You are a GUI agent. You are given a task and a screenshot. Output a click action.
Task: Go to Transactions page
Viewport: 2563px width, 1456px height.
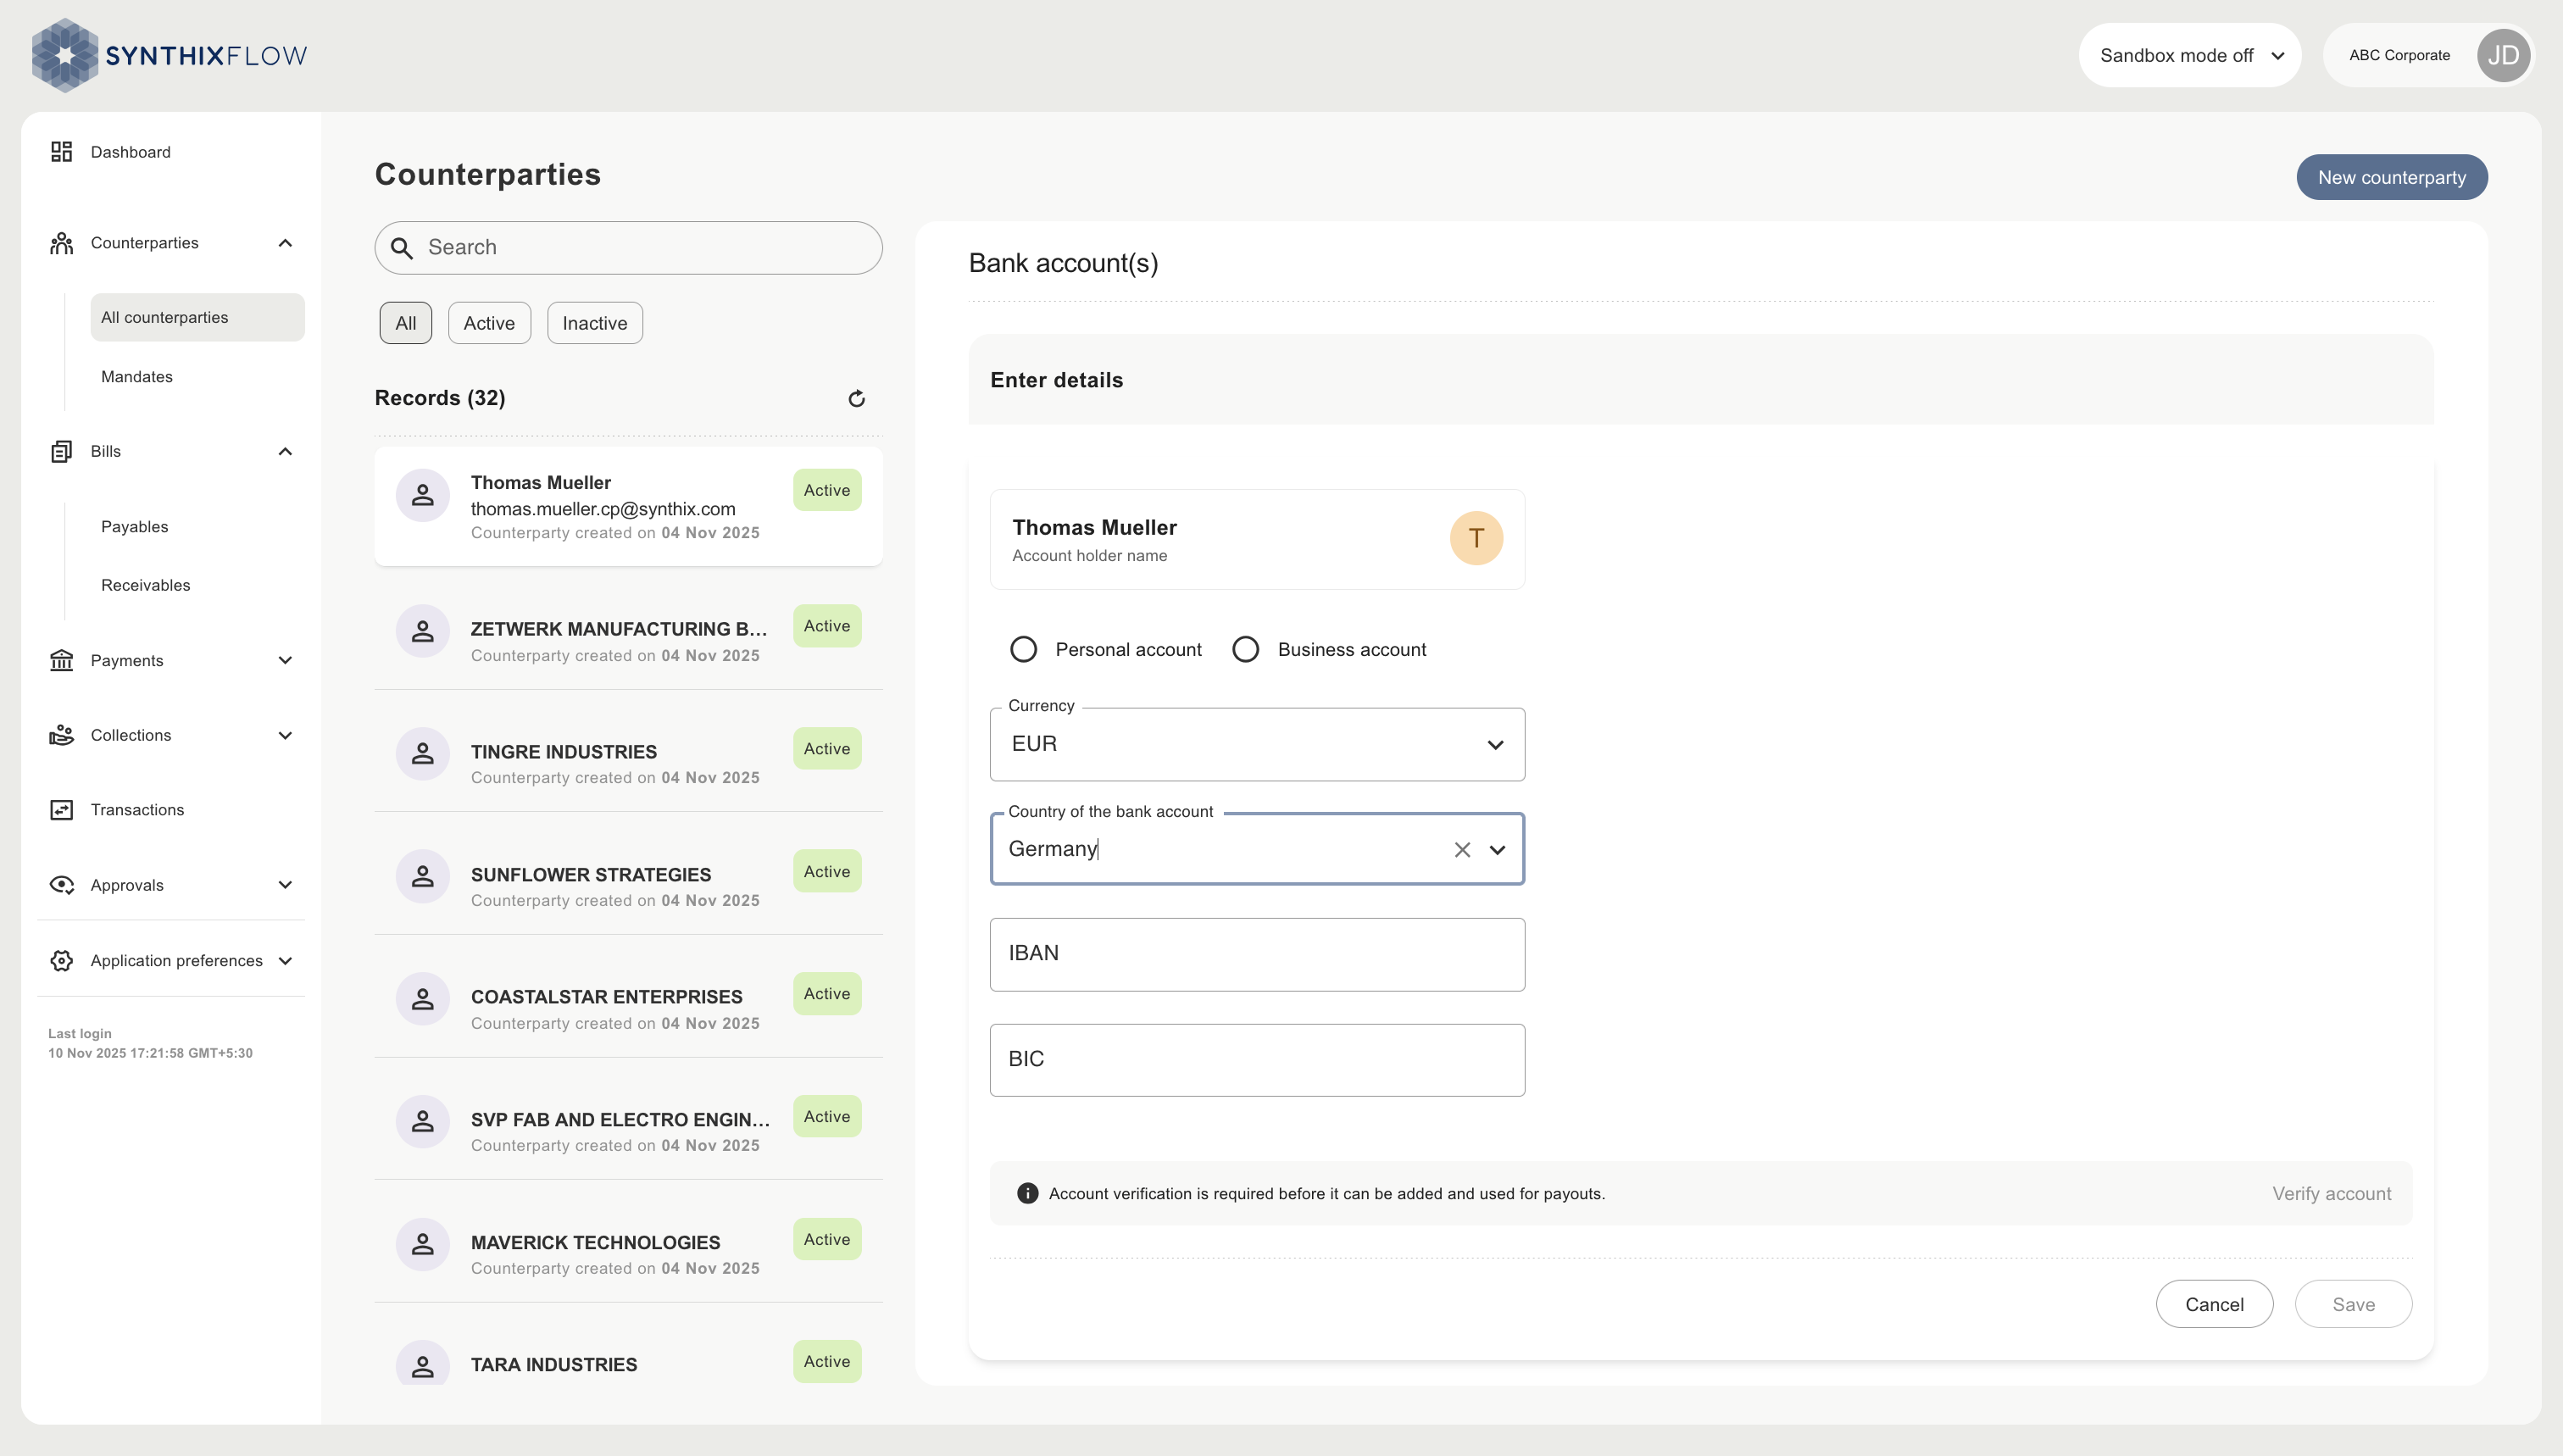click(137, 810)
